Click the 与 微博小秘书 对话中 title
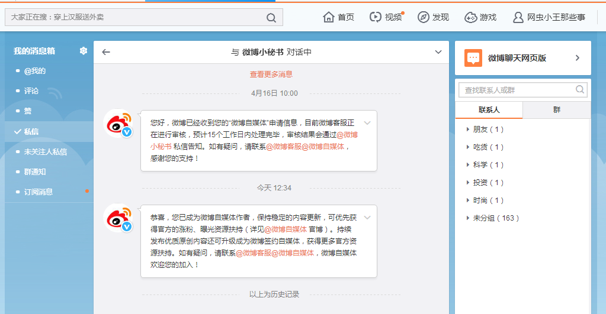The image size is (606, 314). coord(271,52)
